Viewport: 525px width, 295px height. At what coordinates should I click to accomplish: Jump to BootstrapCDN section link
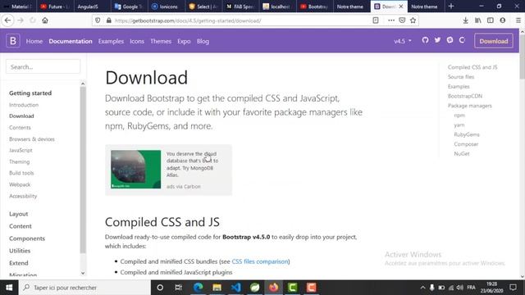(x=465, y=96)
